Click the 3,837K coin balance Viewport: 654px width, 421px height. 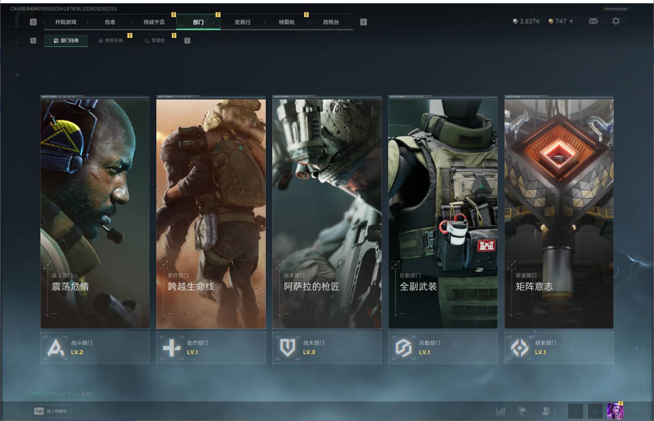click(526, 21)
